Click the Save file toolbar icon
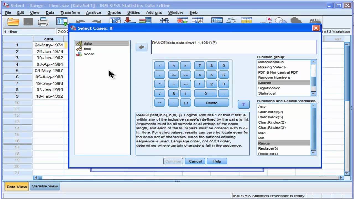Viewport: 354px width, 199px height. point(28,22)
